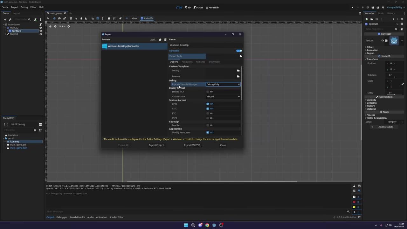Click the Add... preset button
407x229 pixels.
pos(153,40)
